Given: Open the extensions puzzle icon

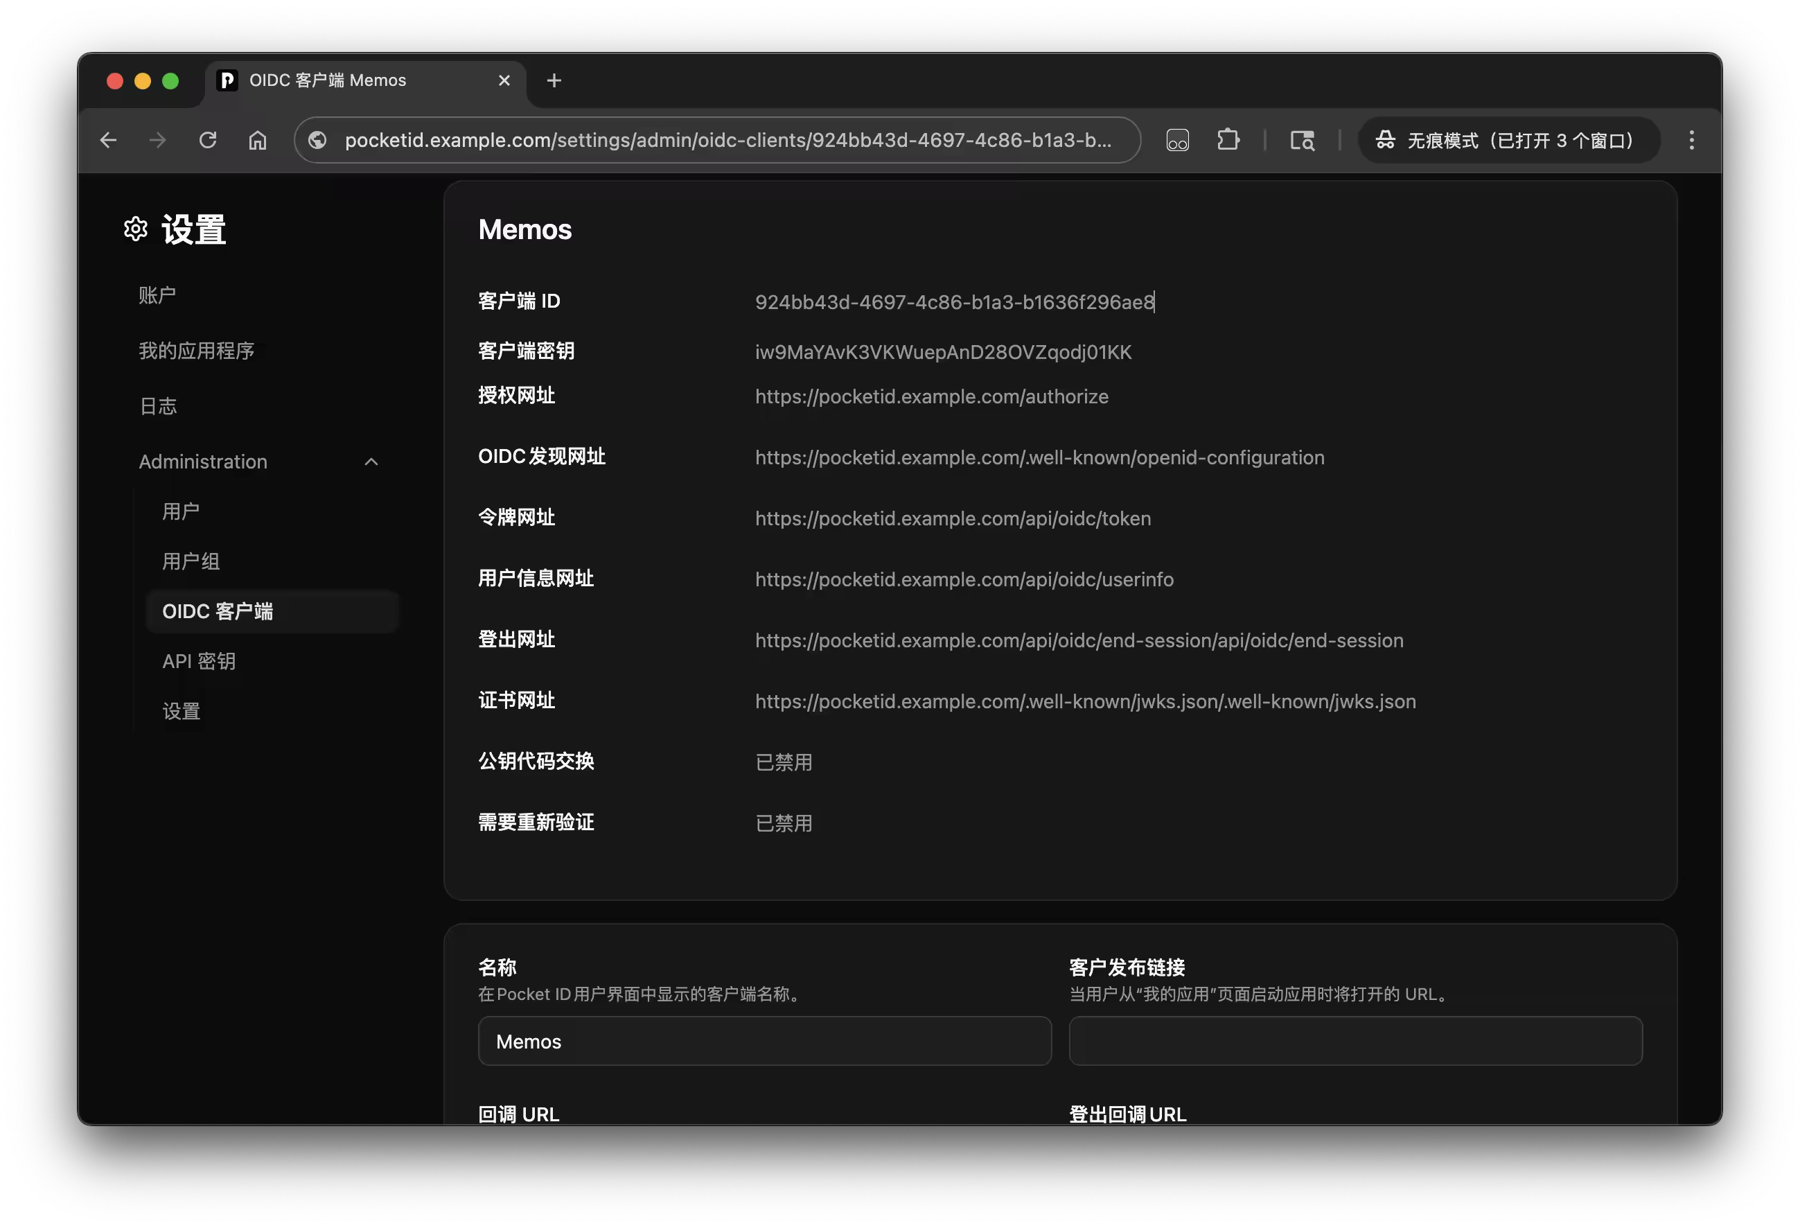Looking at the screenshot, I should click(1228, 140).
